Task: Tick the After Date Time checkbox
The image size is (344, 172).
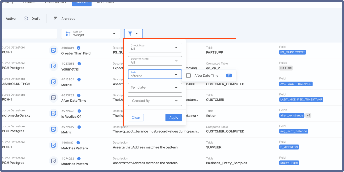Action: tap(189, 75)
